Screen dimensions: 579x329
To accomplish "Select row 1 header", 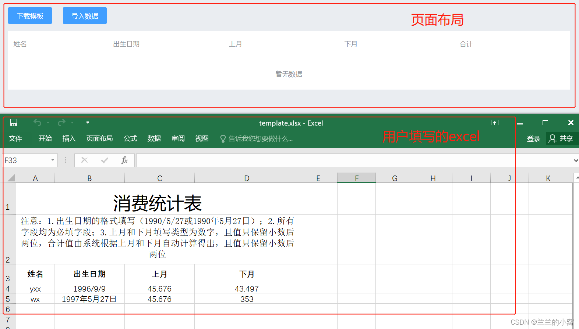I will tap(8, 199).
